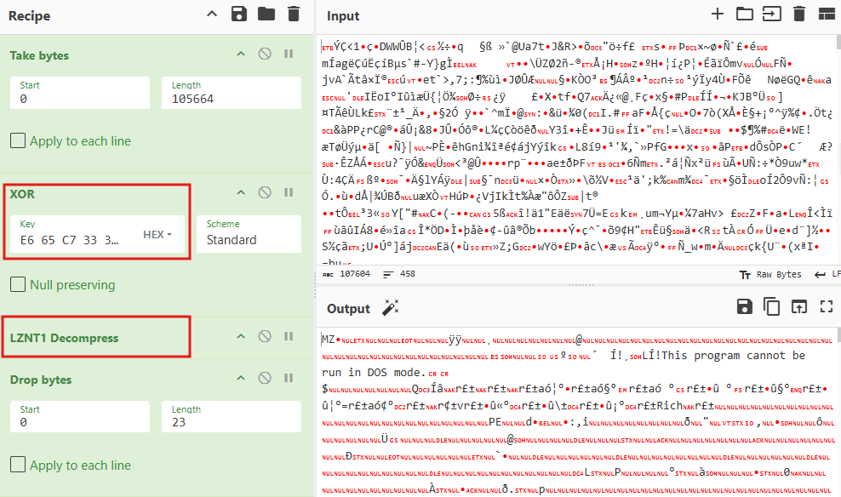Set a breakpoint on LZNT1 Decompress
The image size is (841, 497).
coord(289,337)
